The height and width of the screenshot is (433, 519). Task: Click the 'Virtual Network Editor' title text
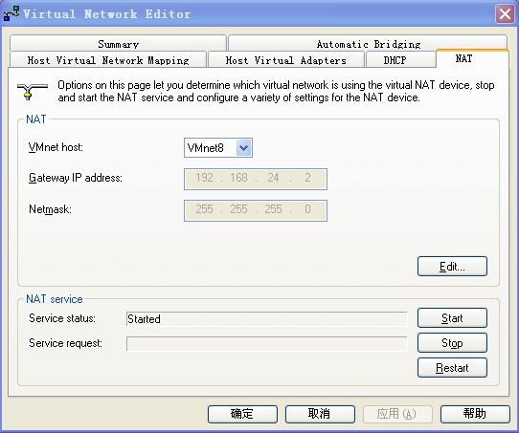point(106,14)
